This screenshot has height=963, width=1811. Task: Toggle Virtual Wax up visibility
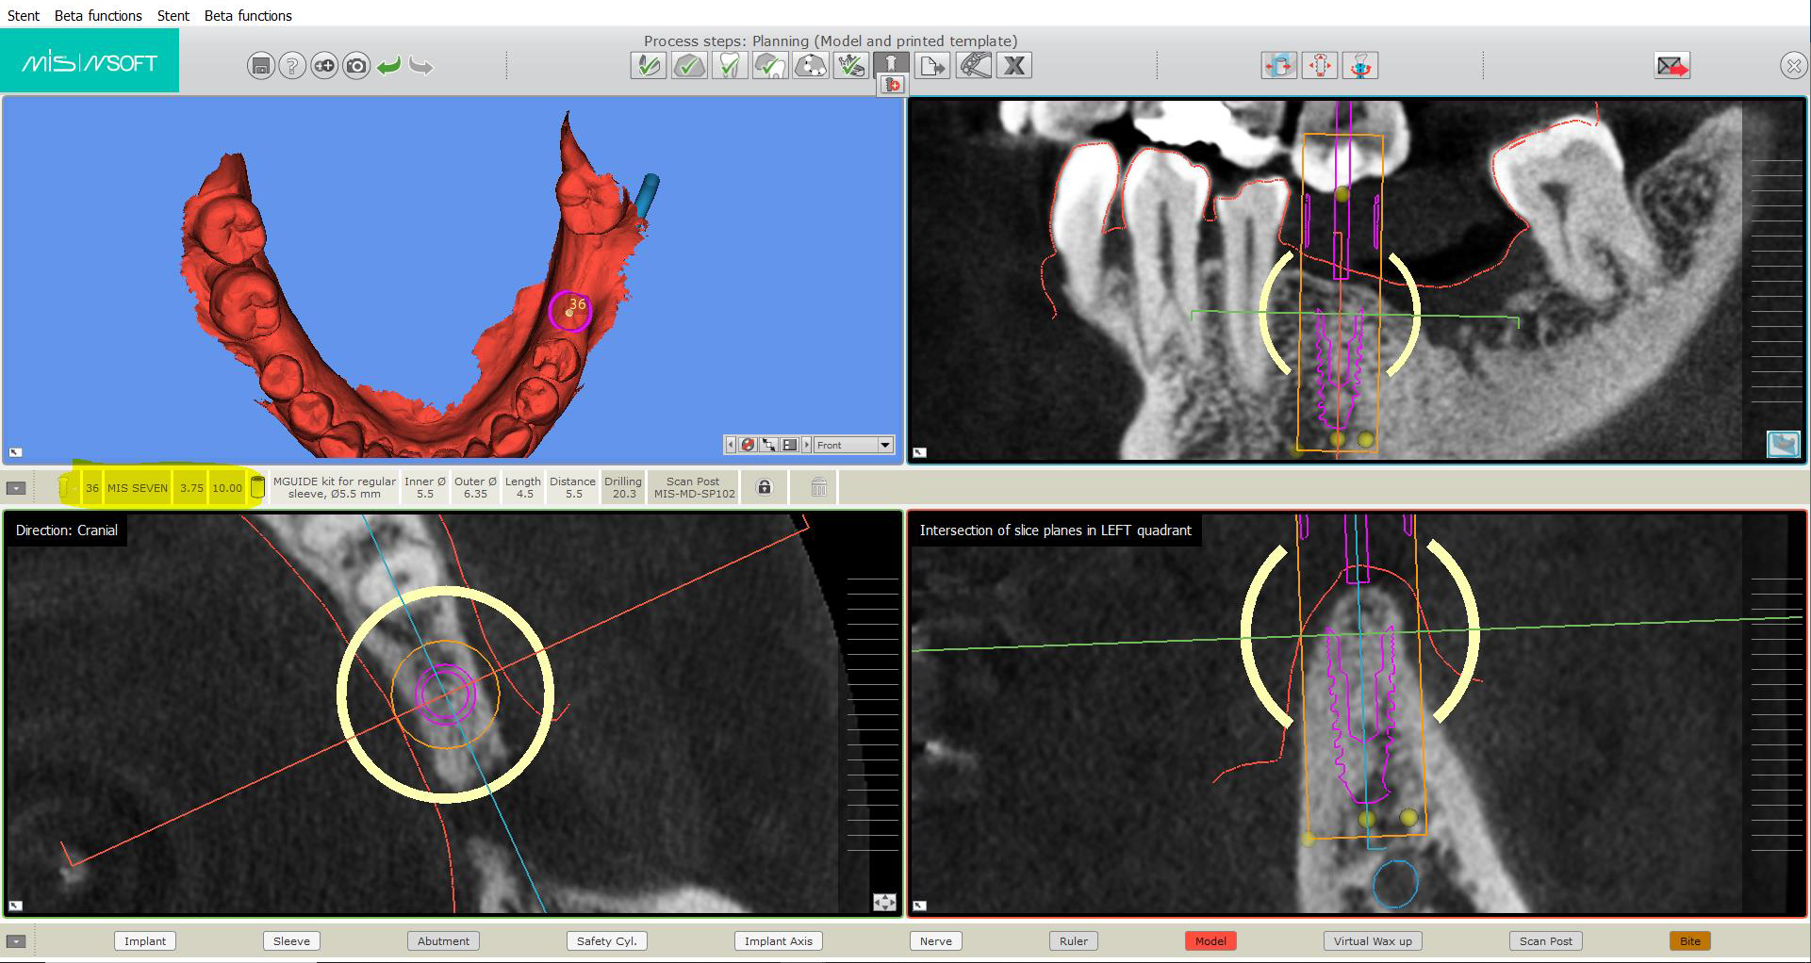(x=1373, y=941)
